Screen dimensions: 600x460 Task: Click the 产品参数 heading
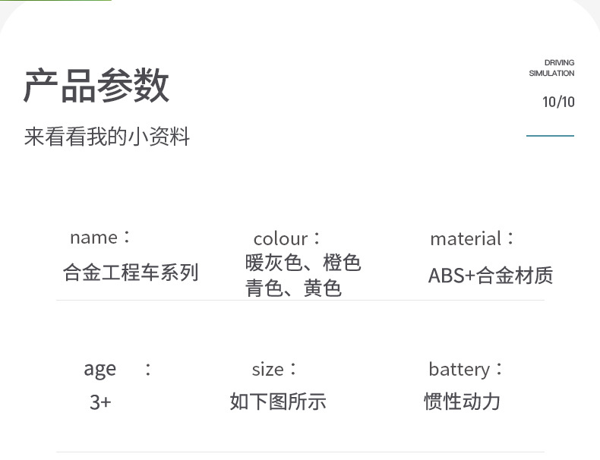coord(96,86)
